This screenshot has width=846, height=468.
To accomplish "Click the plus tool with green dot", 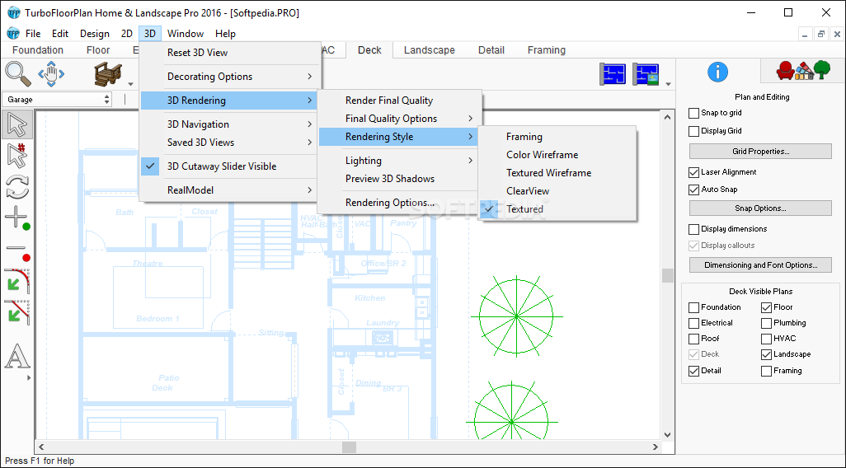I will pyautogui.click(x=17, y=218).
